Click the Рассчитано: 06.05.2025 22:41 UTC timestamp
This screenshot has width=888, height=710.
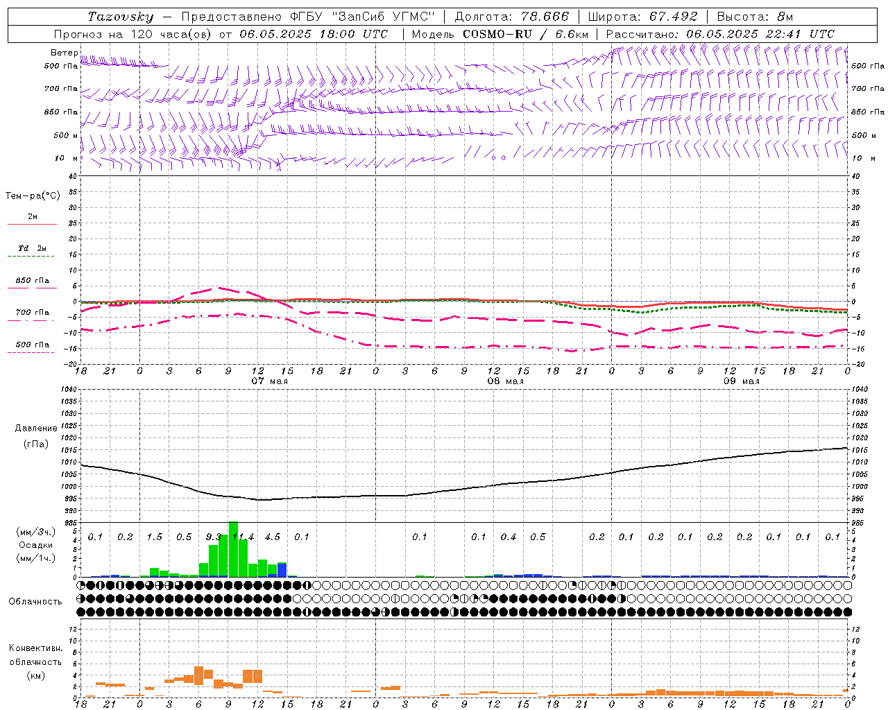tap(720, 34)
